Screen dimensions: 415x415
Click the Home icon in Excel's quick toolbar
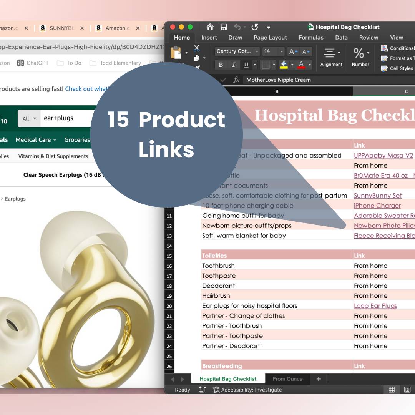tap(210, 27)
